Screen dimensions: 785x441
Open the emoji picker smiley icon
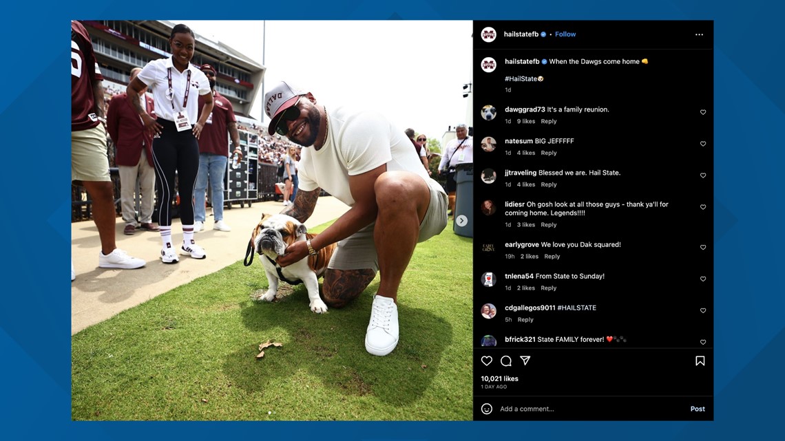pos(487,409)
